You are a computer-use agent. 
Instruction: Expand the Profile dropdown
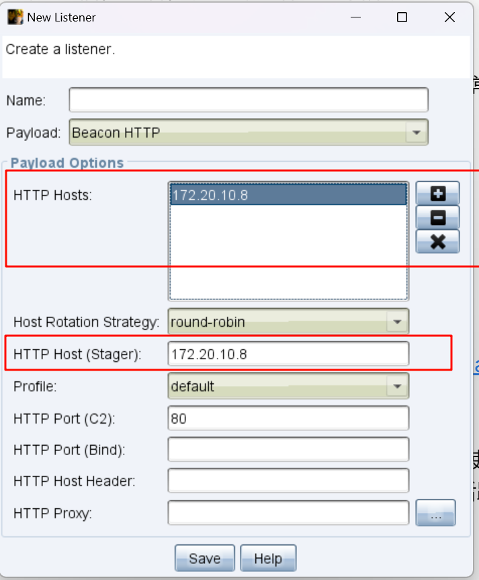(x=397, y=387)
